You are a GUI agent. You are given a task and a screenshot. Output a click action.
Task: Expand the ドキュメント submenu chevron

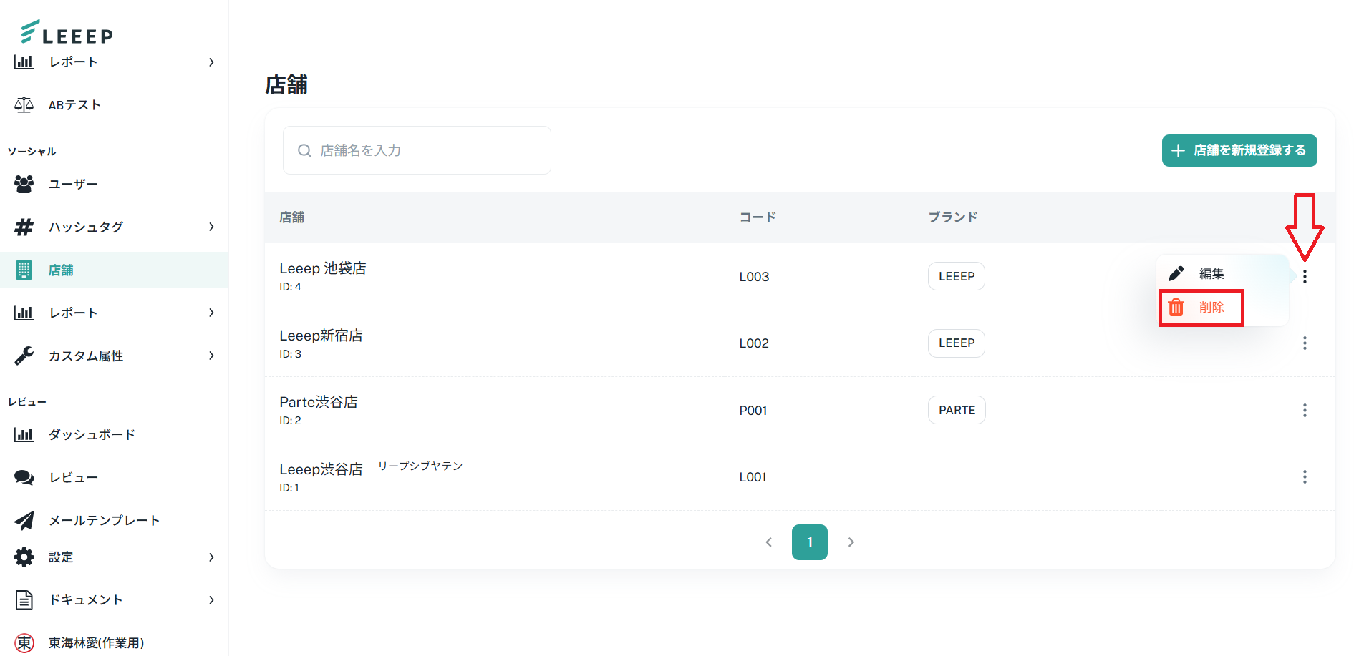click(211, 600)
